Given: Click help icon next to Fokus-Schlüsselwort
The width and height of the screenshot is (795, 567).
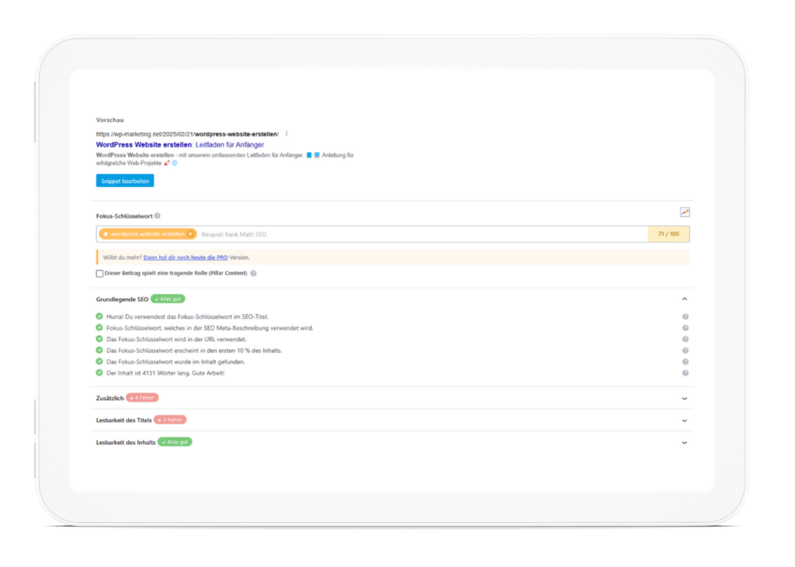Looking at the screenshot, I should click(x=158, y=216).
